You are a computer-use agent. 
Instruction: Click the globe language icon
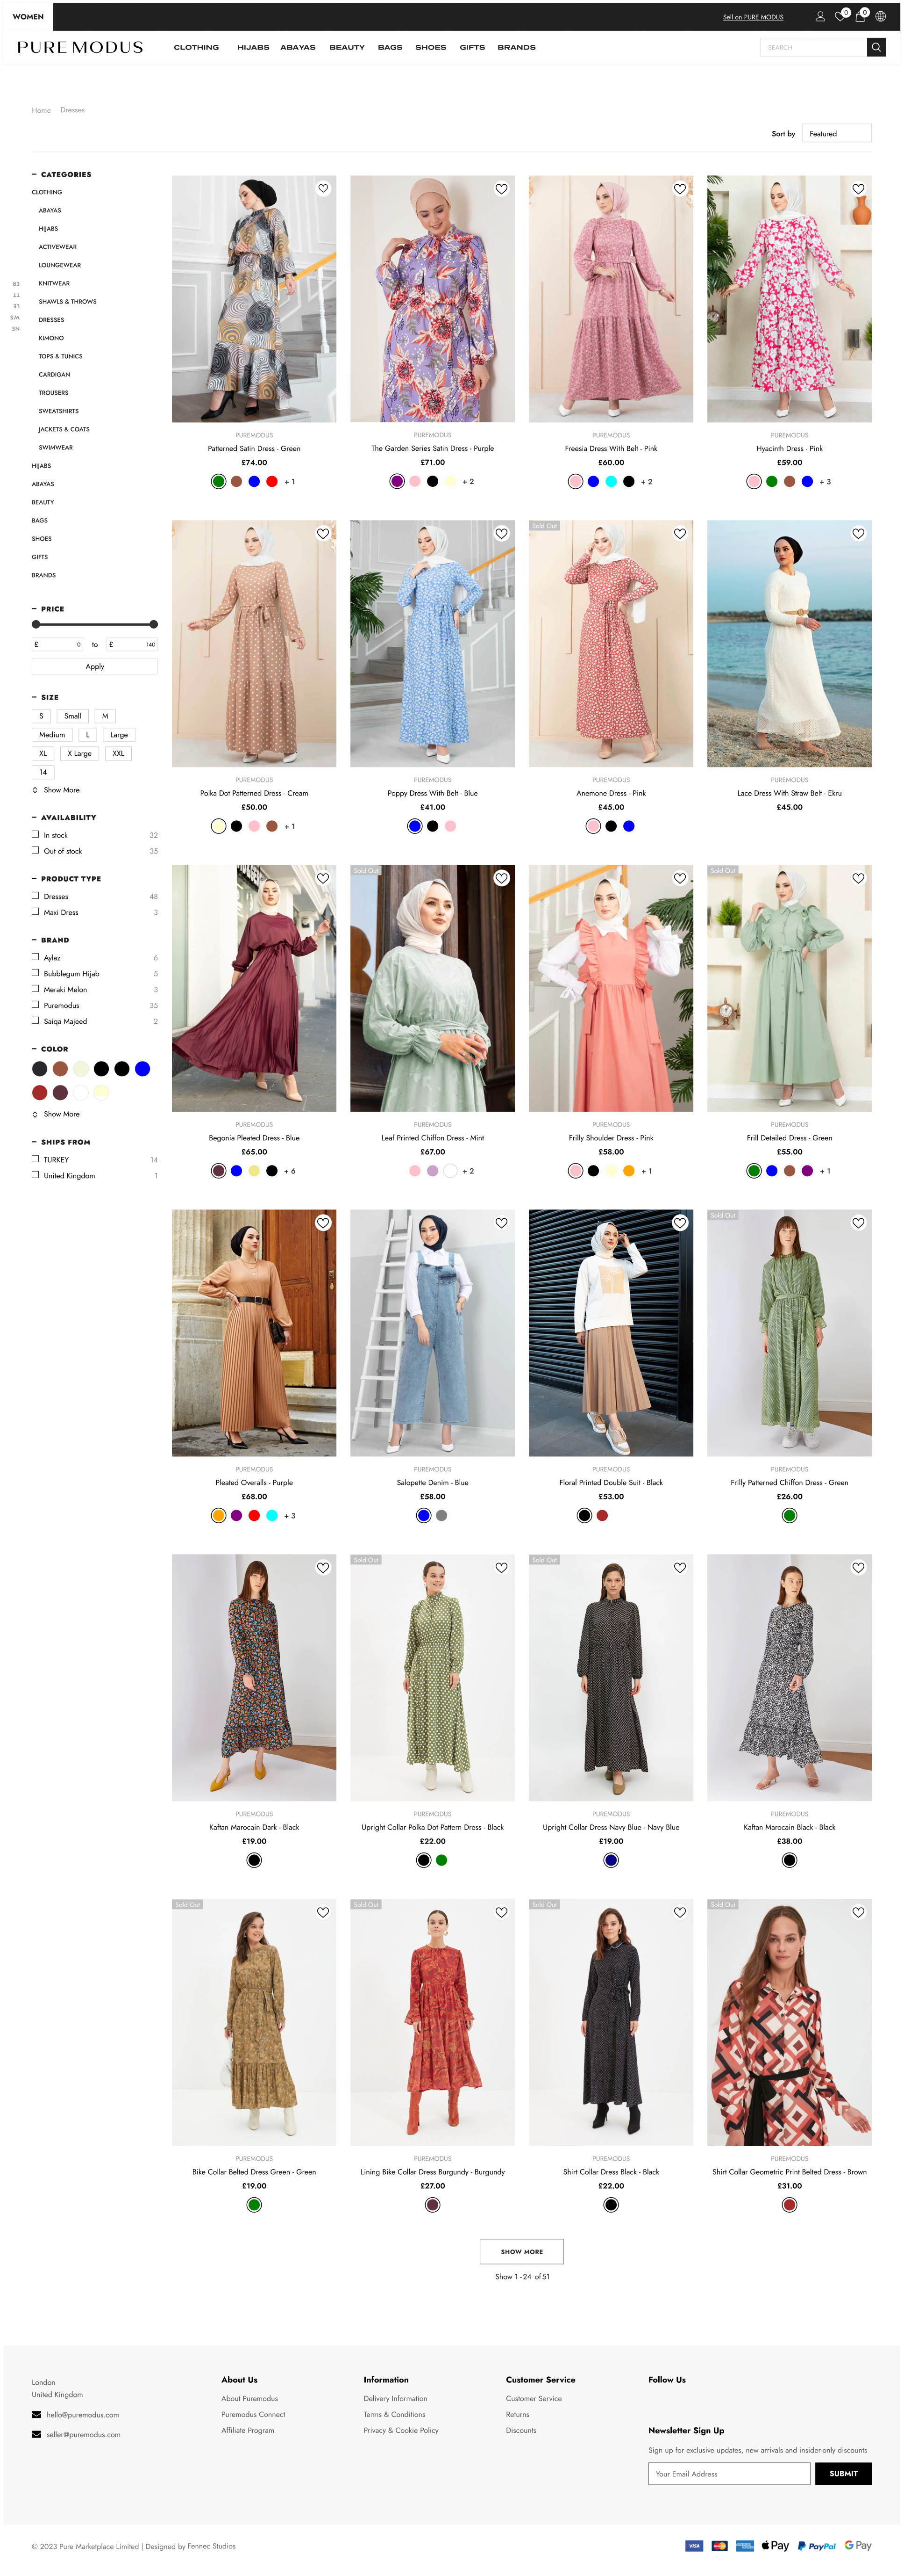click(880, 17)
